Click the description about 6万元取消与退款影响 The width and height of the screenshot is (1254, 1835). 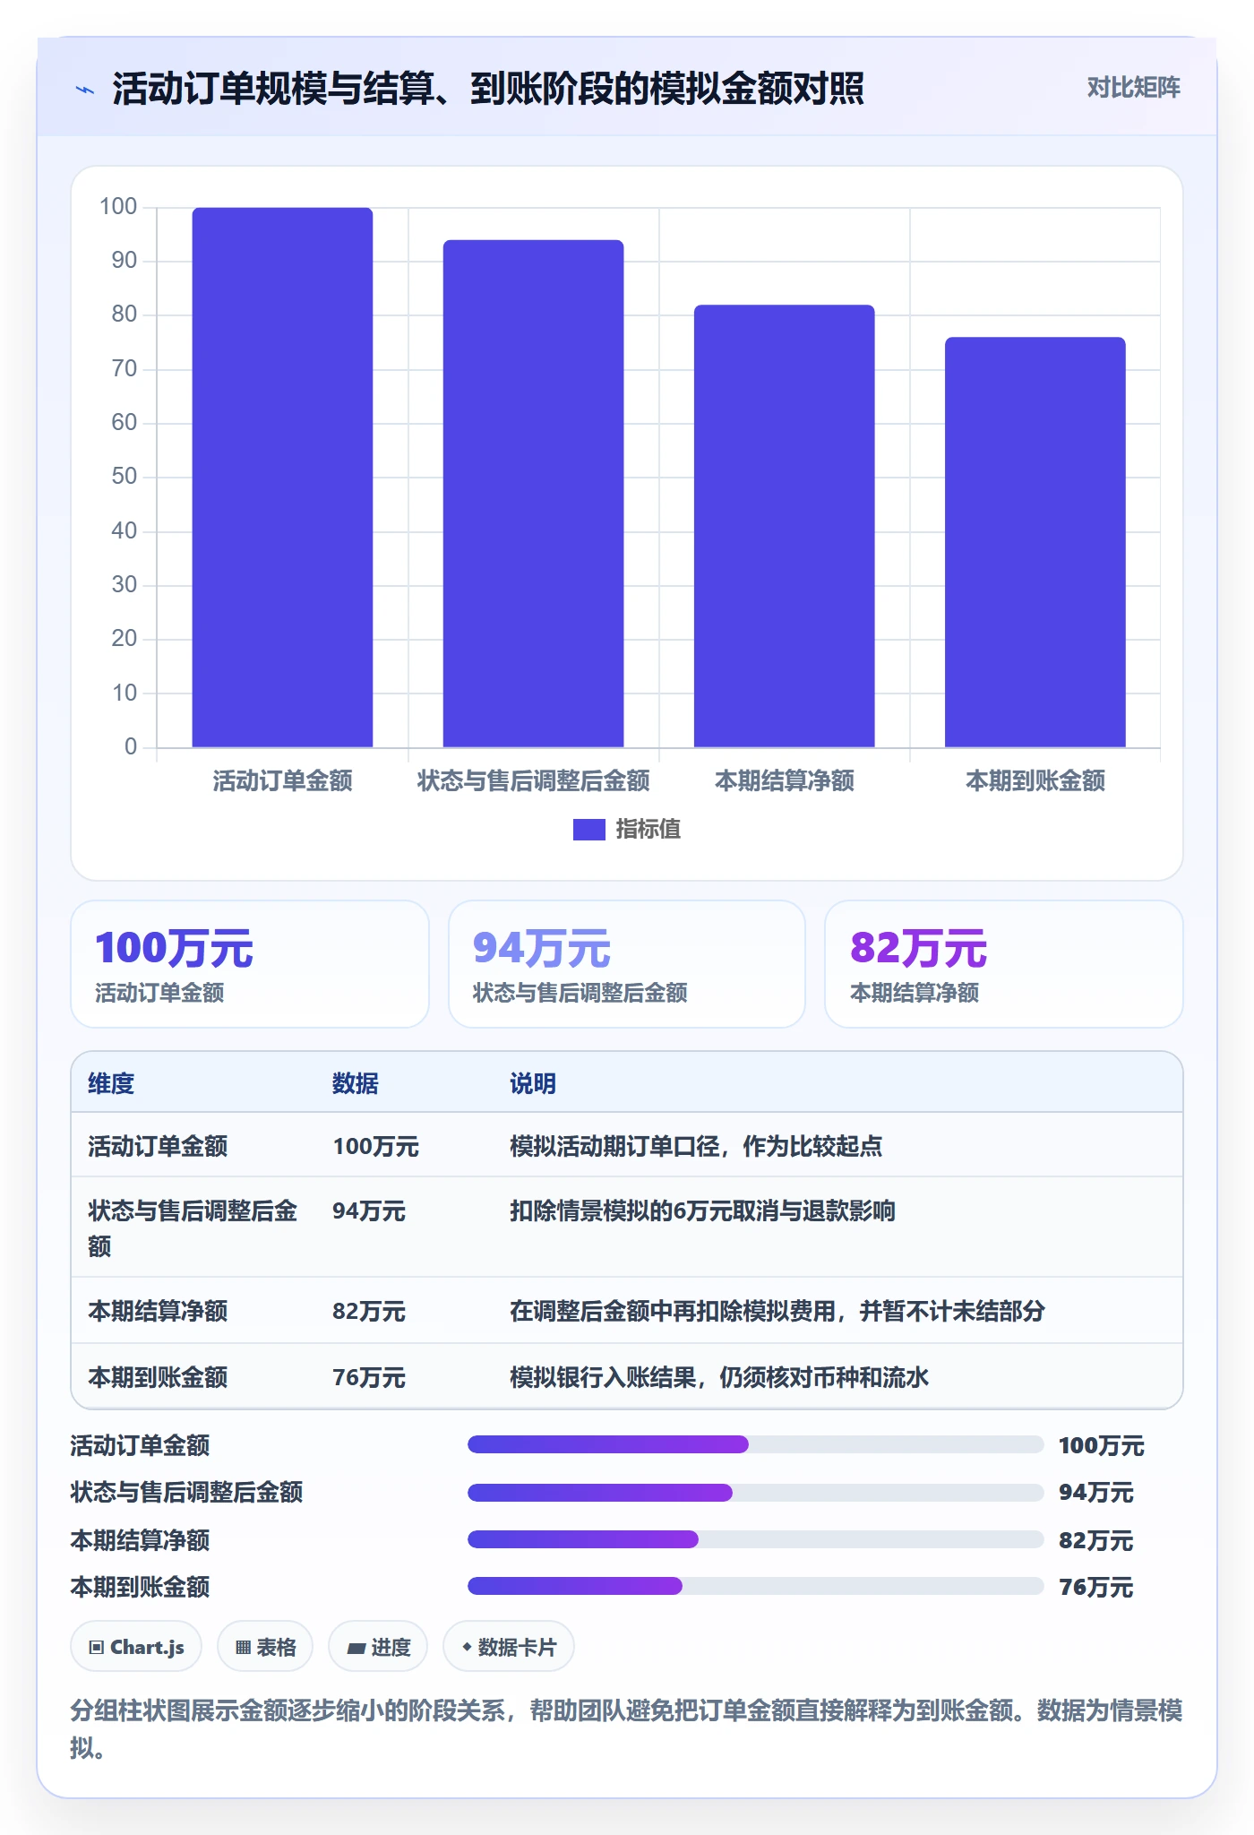[x=702, y=1211]
